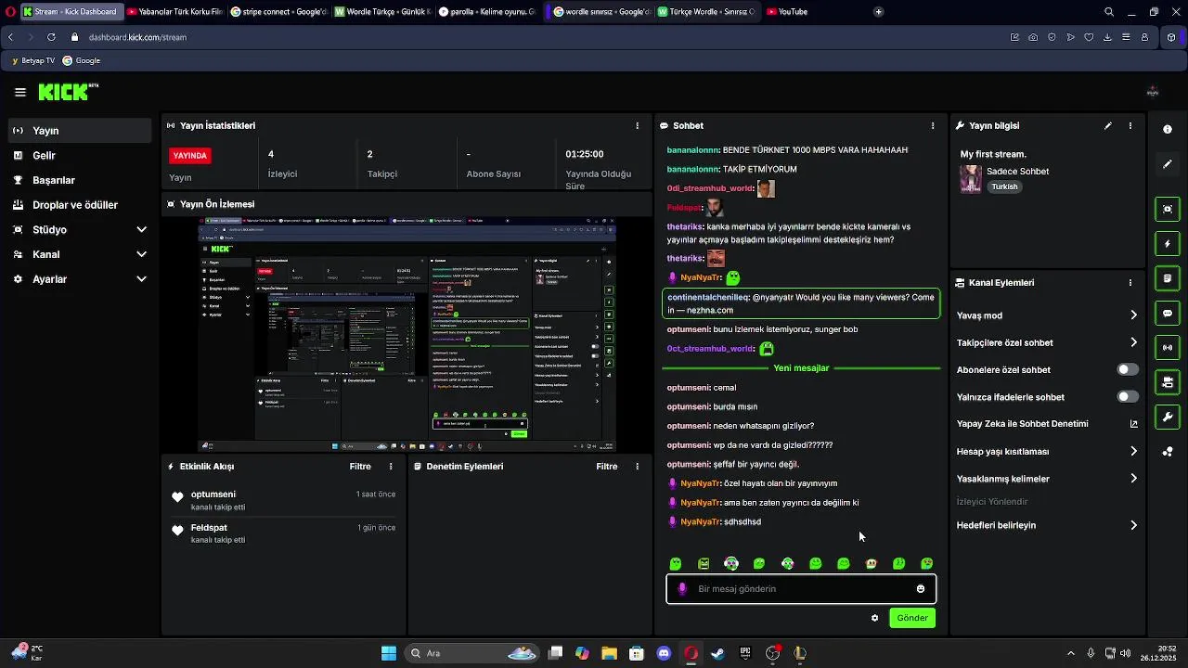Image resolution: width=1188 pixels, height=668 pixels.
Task: Toggle the lightning bolt widget icon in the right rail
Action: click(1168, 244)
